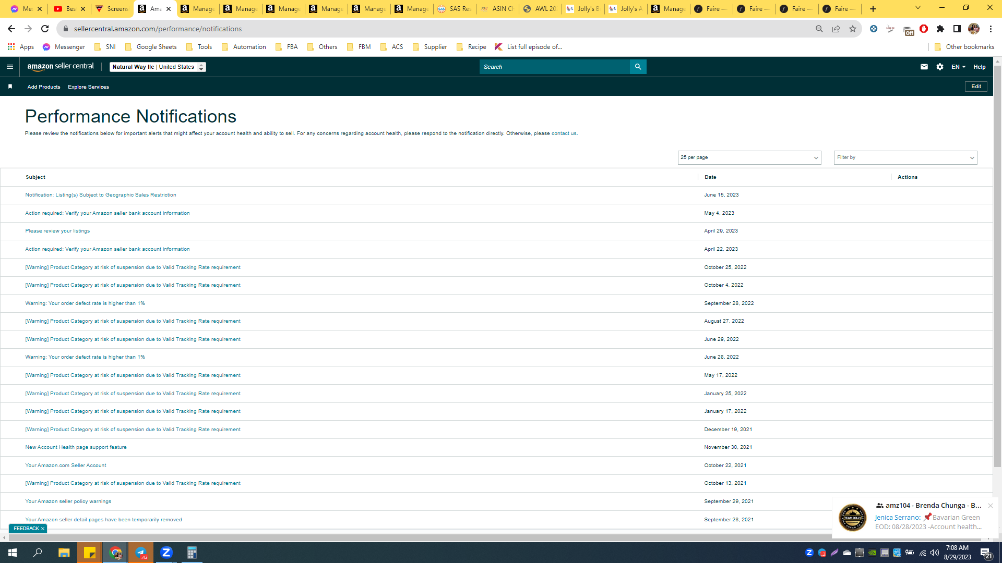The image size is (1002, 563).
Task: Open the browser zoom indicator icon
Action: (819, 29)
